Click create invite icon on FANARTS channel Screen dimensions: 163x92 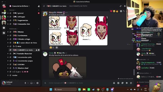pyautogui.click(x=36, y=50)
